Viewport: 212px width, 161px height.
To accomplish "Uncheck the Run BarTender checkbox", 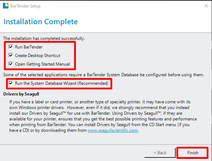I will (11, 47).
